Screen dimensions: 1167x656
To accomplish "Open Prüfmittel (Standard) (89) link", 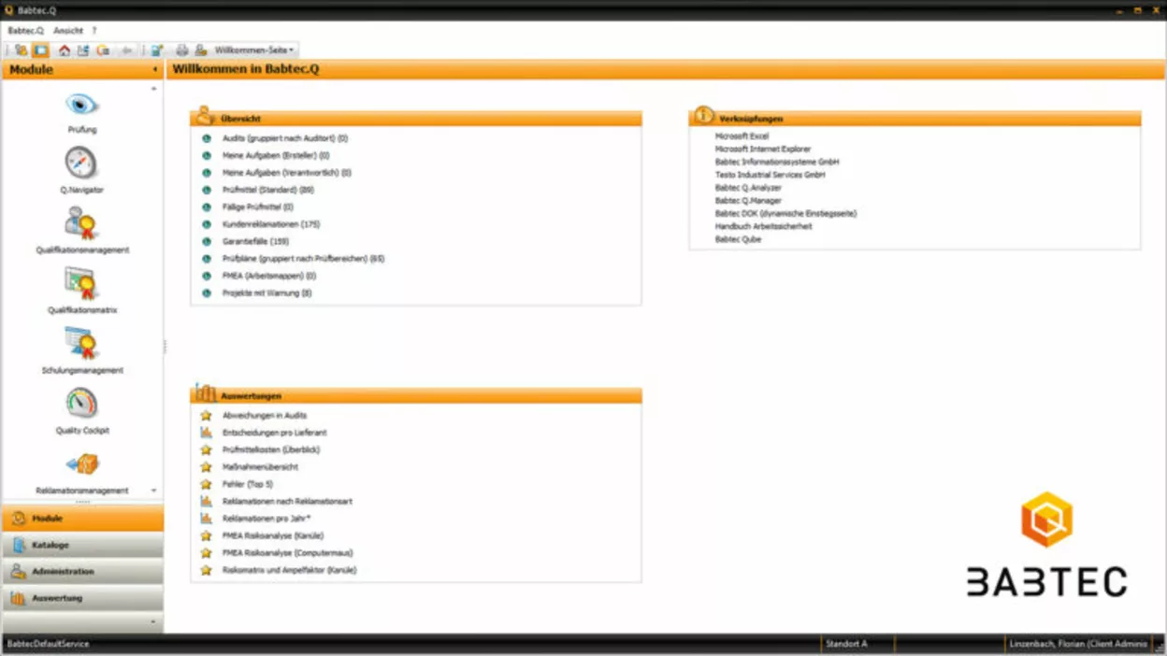I will tap(268, 190).
